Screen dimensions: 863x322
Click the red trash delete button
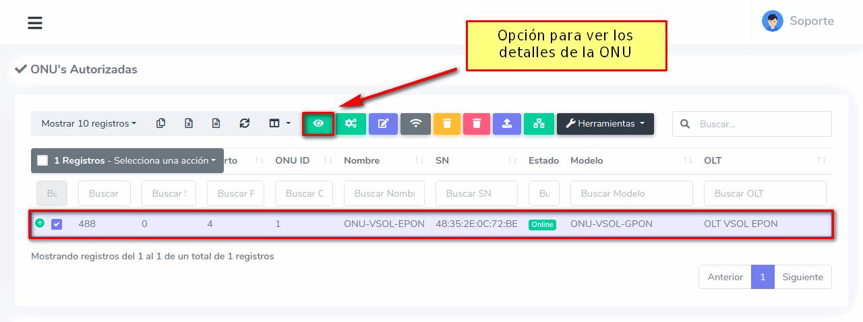click(477, 124)
